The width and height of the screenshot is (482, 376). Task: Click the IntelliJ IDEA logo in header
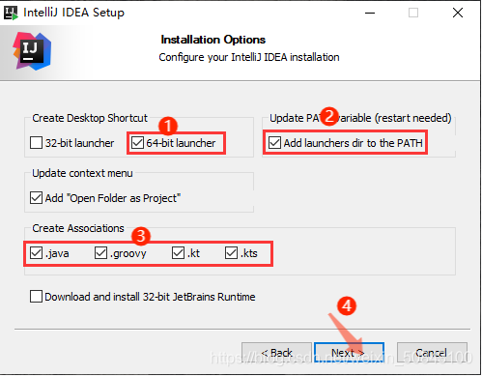[x=32, y=51]
